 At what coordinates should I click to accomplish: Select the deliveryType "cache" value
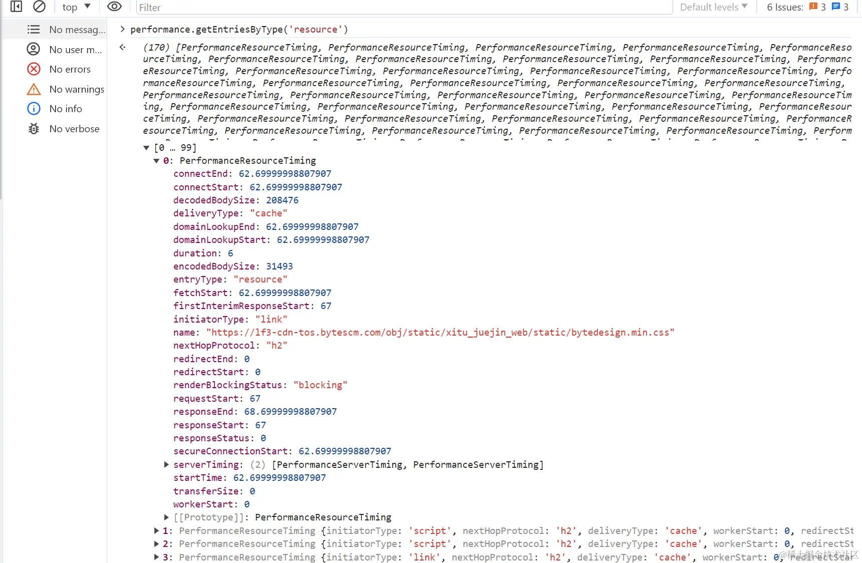[268, 213]
